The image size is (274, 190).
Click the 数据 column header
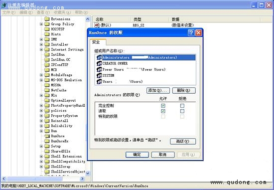pos(214,19)
